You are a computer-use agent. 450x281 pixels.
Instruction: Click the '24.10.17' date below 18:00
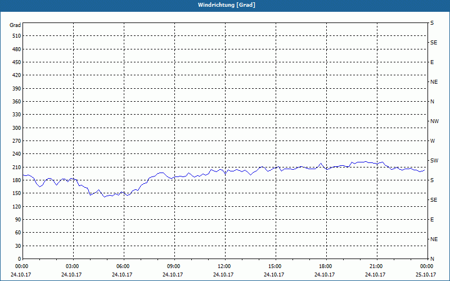tap(325, 275)
